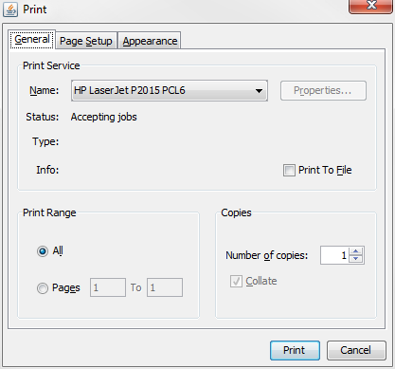
Task: Enable the Print To File checkbox
Action: click(289, 170)
